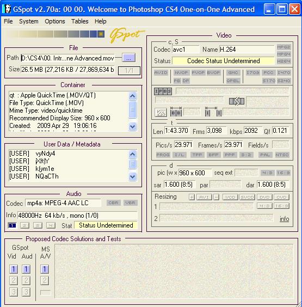Click GSpot Vid test button 1
The height and width of the screenshot is (307, 302).
point(14,269)
